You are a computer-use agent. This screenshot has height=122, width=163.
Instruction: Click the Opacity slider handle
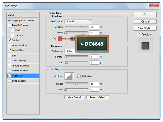[x=81, y=27]
